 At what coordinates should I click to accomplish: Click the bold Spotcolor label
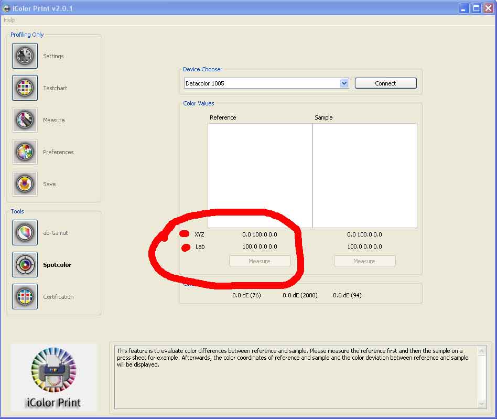(57, 265)
